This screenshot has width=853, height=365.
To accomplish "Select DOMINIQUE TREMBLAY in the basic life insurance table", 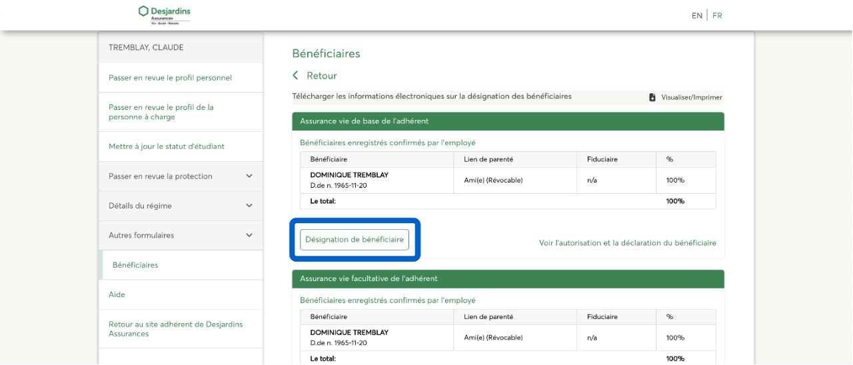I will [x=349, y=175].
